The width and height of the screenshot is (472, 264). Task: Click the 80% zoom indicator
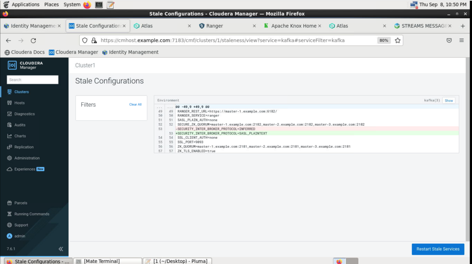384,40
